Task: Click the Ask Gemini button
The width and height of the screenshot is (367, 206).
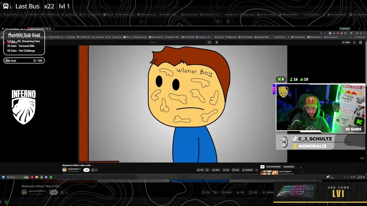Action: tap(345, 29)
